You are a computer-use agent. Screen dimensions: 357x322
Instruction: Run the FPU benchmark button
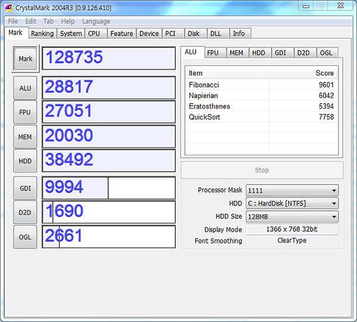[x=25, y=112]
